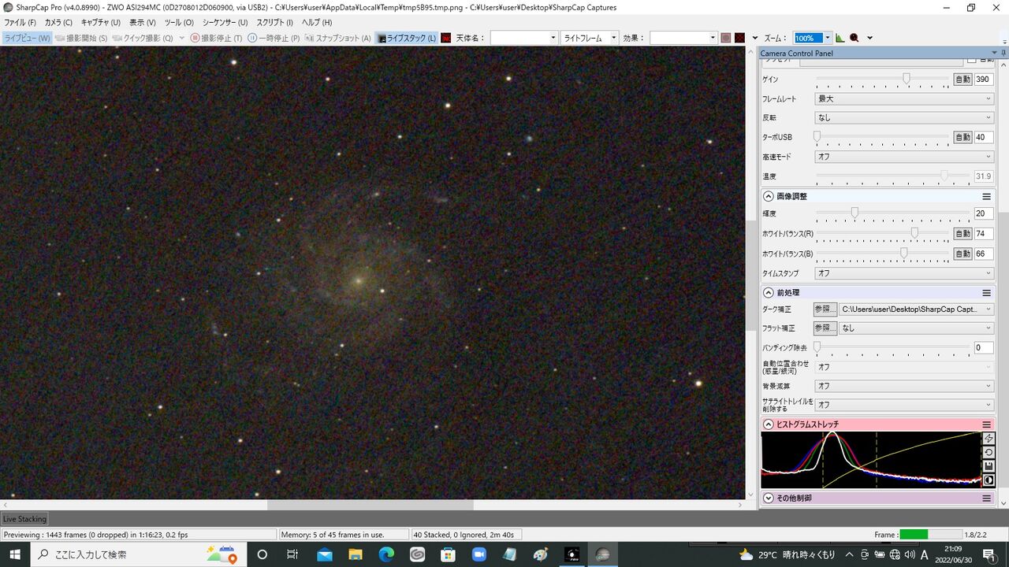Click the 輝度 slider handle
The height and width of the screenshot is (567, 1009).
(x=854, y=213)
